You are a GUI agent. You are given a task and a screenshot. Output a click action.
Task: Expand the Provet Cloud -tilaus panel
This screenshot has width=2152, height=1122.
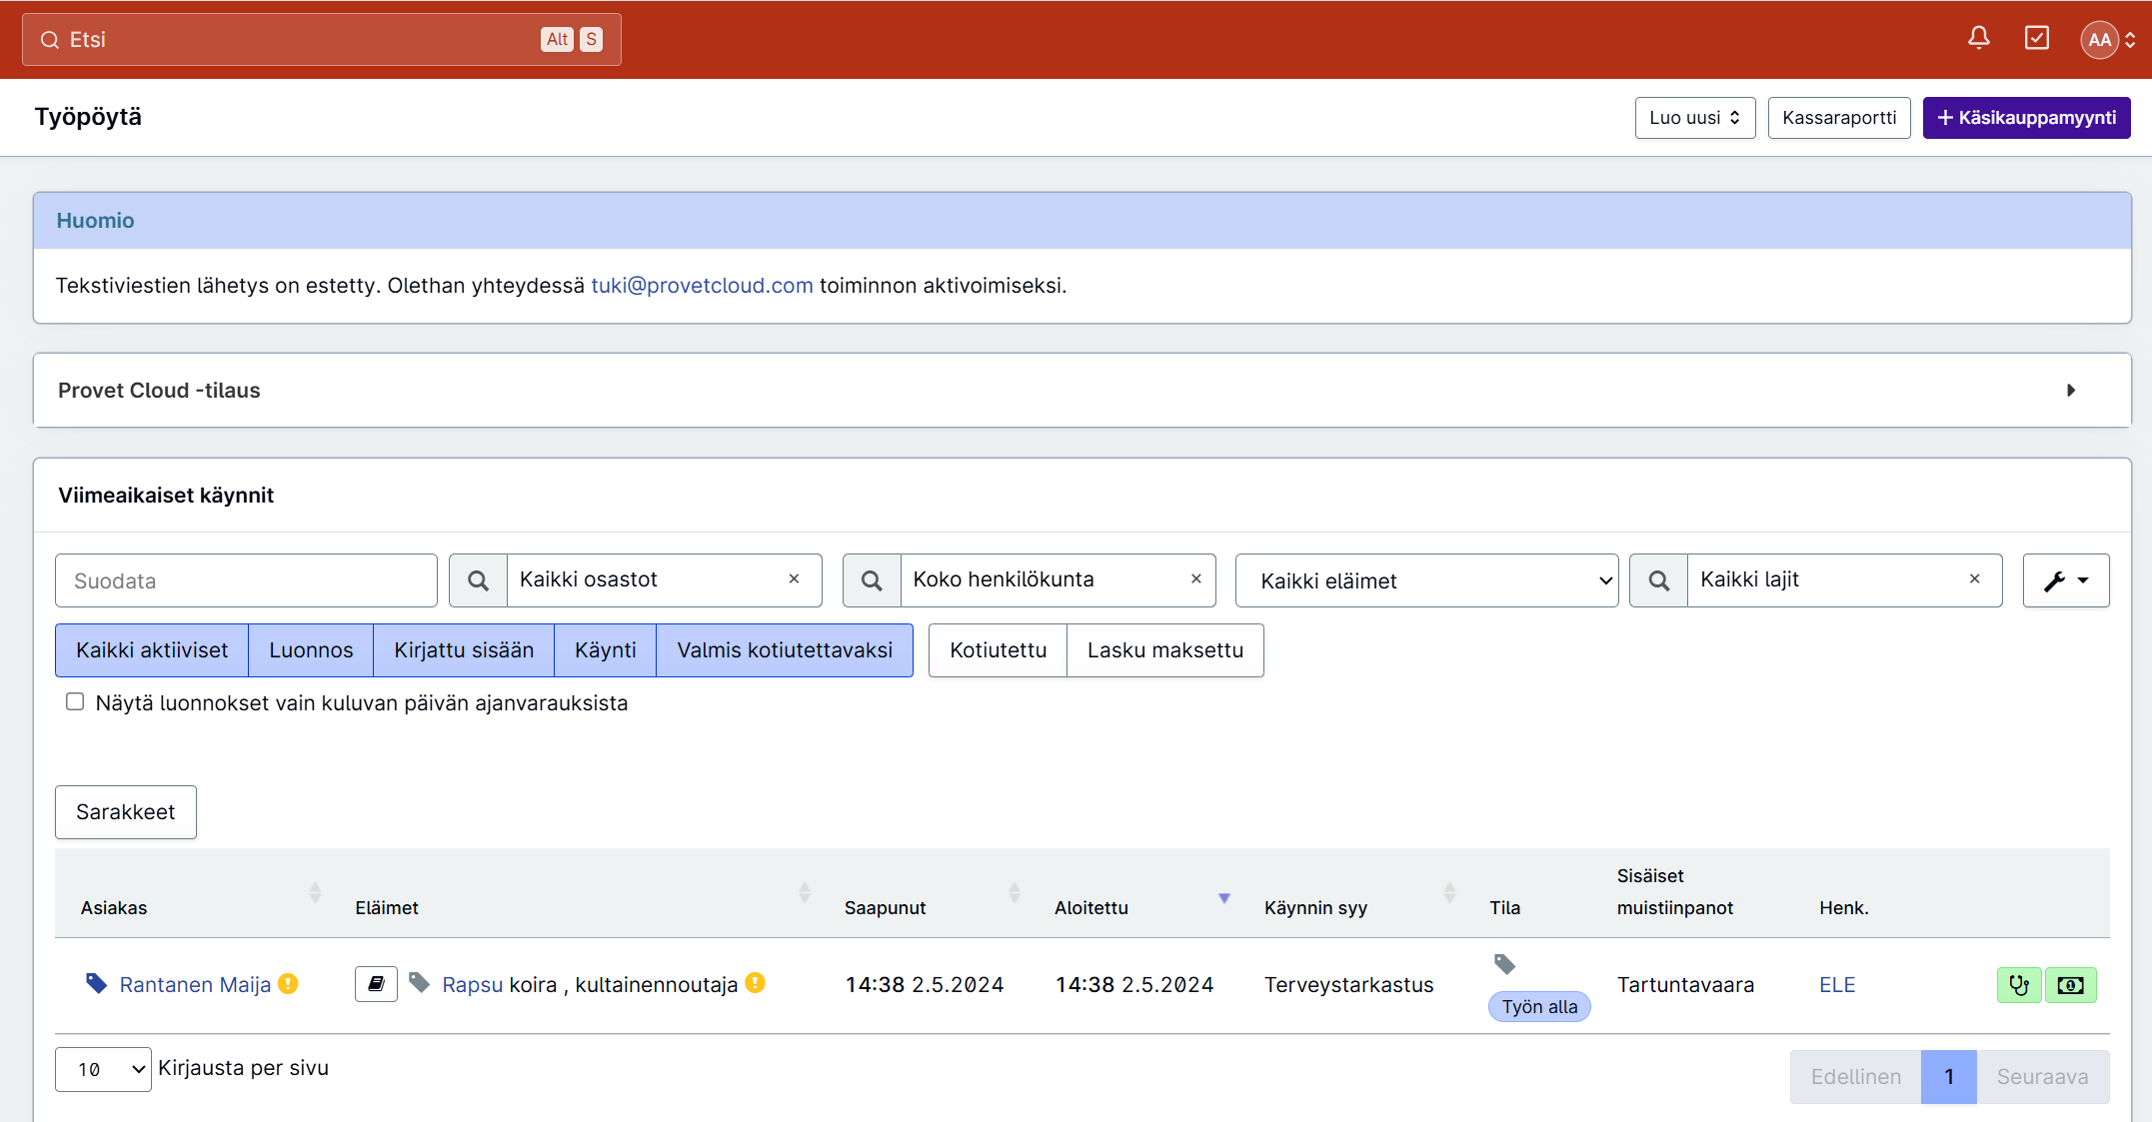pyautogui.click(x=1082, y=390)
